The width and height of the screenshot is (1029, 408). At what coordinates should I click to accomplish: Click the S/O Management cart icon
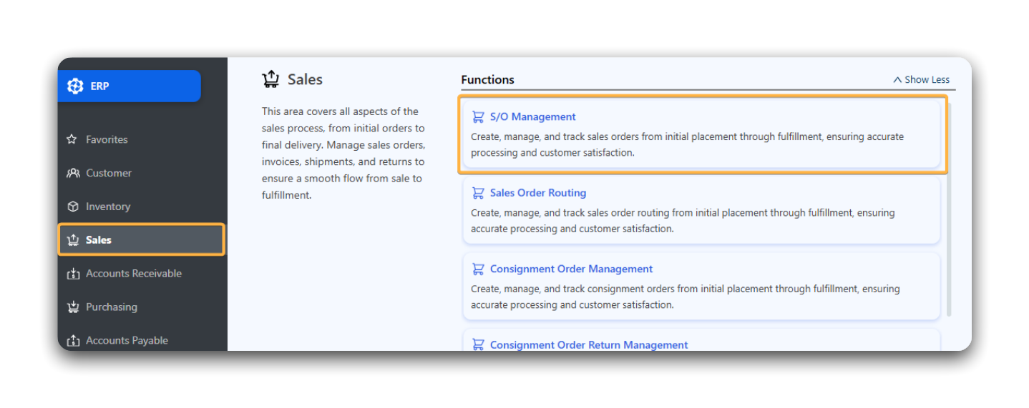[478, 116]
